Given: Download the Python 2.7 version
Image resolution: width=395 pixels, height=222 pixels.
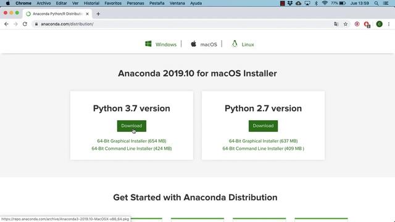Looking at the screenshot, I should pyautogui.click(x=264, y=126).
